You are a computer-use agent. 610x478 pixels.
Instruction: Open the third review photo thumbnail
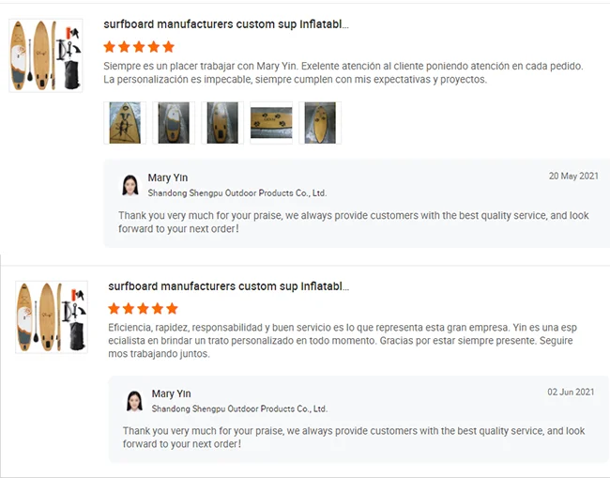[222, 123]
